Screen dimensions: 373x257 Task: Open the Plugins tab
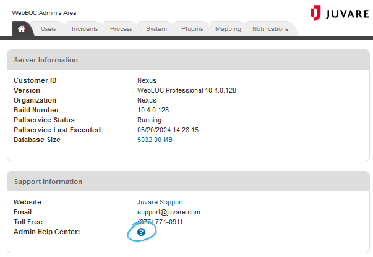tap(192, 29)
